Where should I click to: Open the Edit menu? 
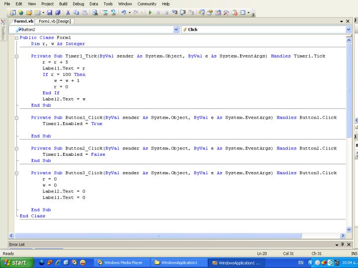19,4
